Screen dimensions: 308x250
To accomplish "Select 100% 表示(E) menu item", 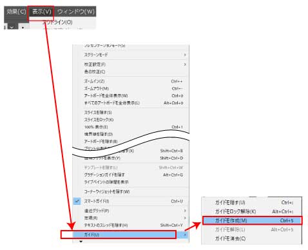I will (131, 127).
